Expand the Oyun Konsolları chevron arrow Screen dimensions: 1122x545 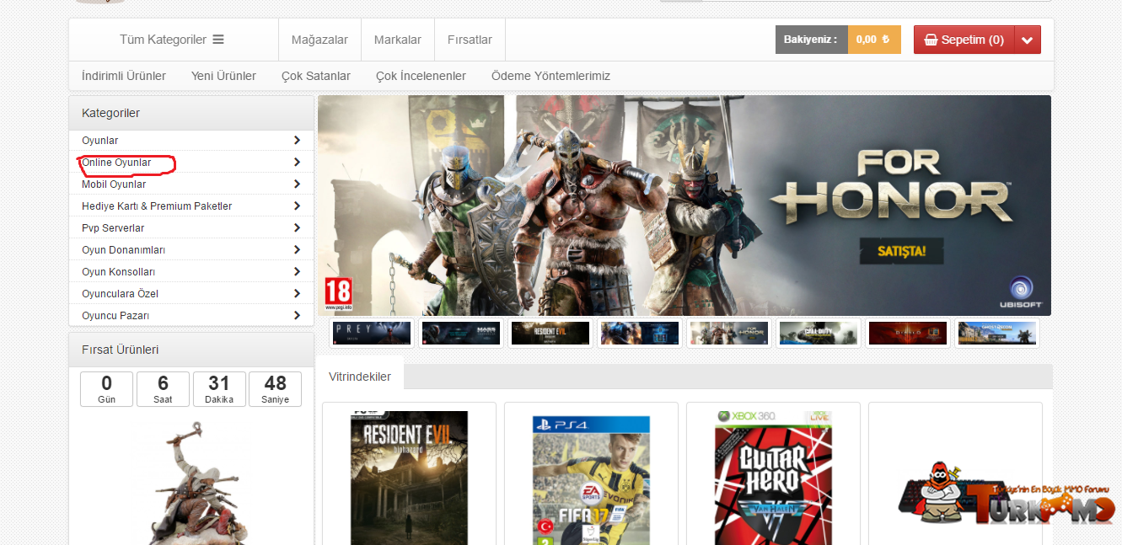297,272
